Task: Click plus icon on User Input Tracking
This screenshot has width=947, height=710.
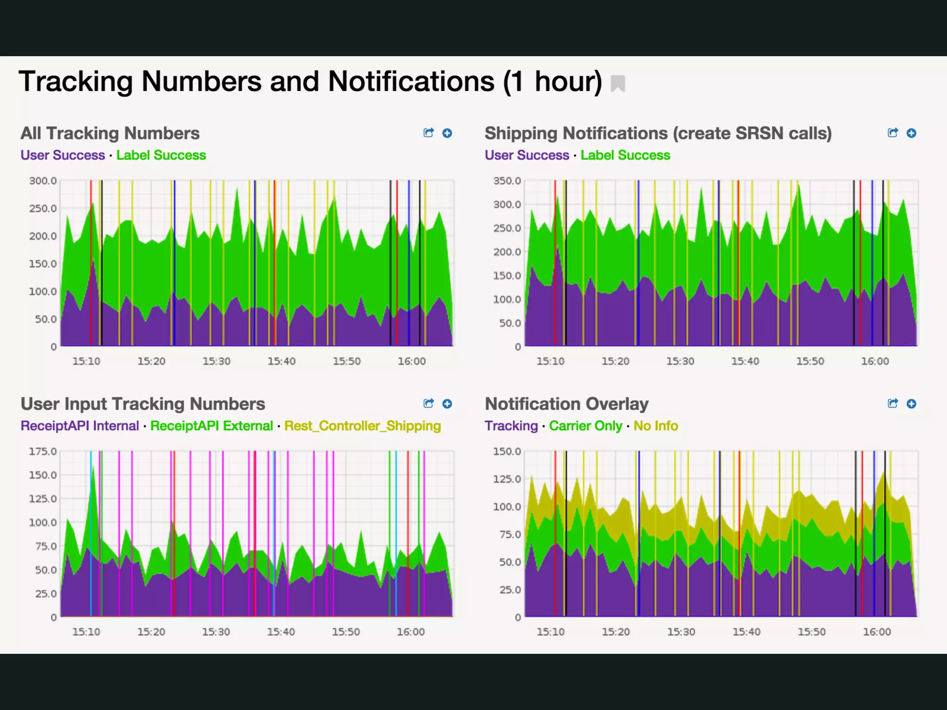Action: [447, 404]
